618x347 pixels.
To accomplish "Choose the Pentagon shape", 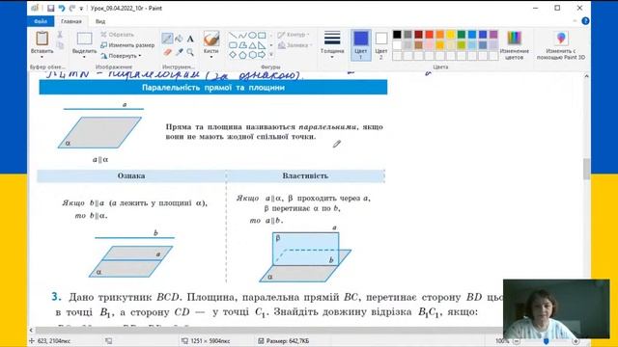I will 242,55.
